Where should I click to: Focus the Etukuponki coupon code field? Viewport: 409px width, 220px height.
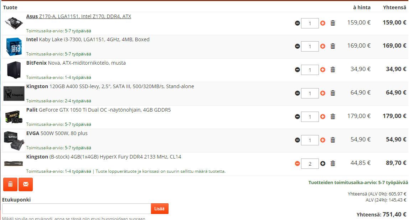tap(77, 209)
